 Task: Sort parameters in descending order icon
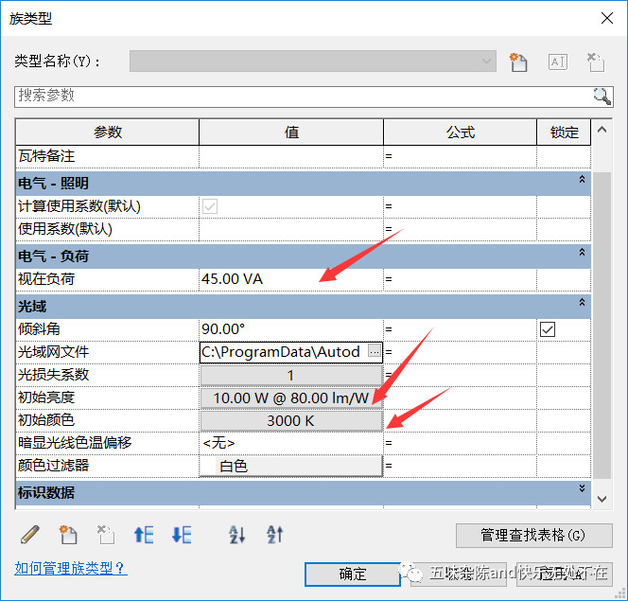pos(274,535)
